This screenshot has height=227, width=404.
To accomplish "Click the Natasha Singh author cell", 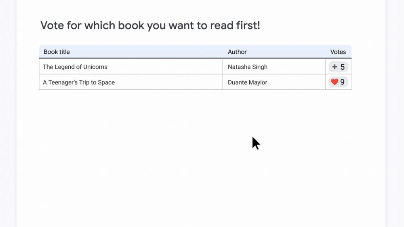I will click(248, 67).
